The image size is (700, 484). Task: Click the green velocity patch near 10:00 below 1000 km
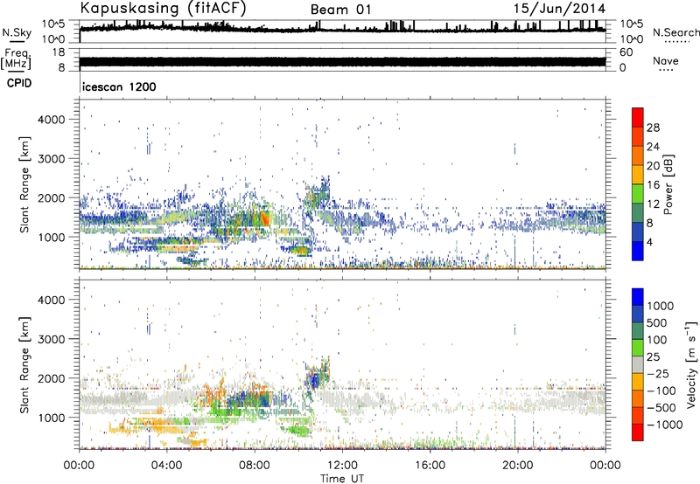coord(298,431)
